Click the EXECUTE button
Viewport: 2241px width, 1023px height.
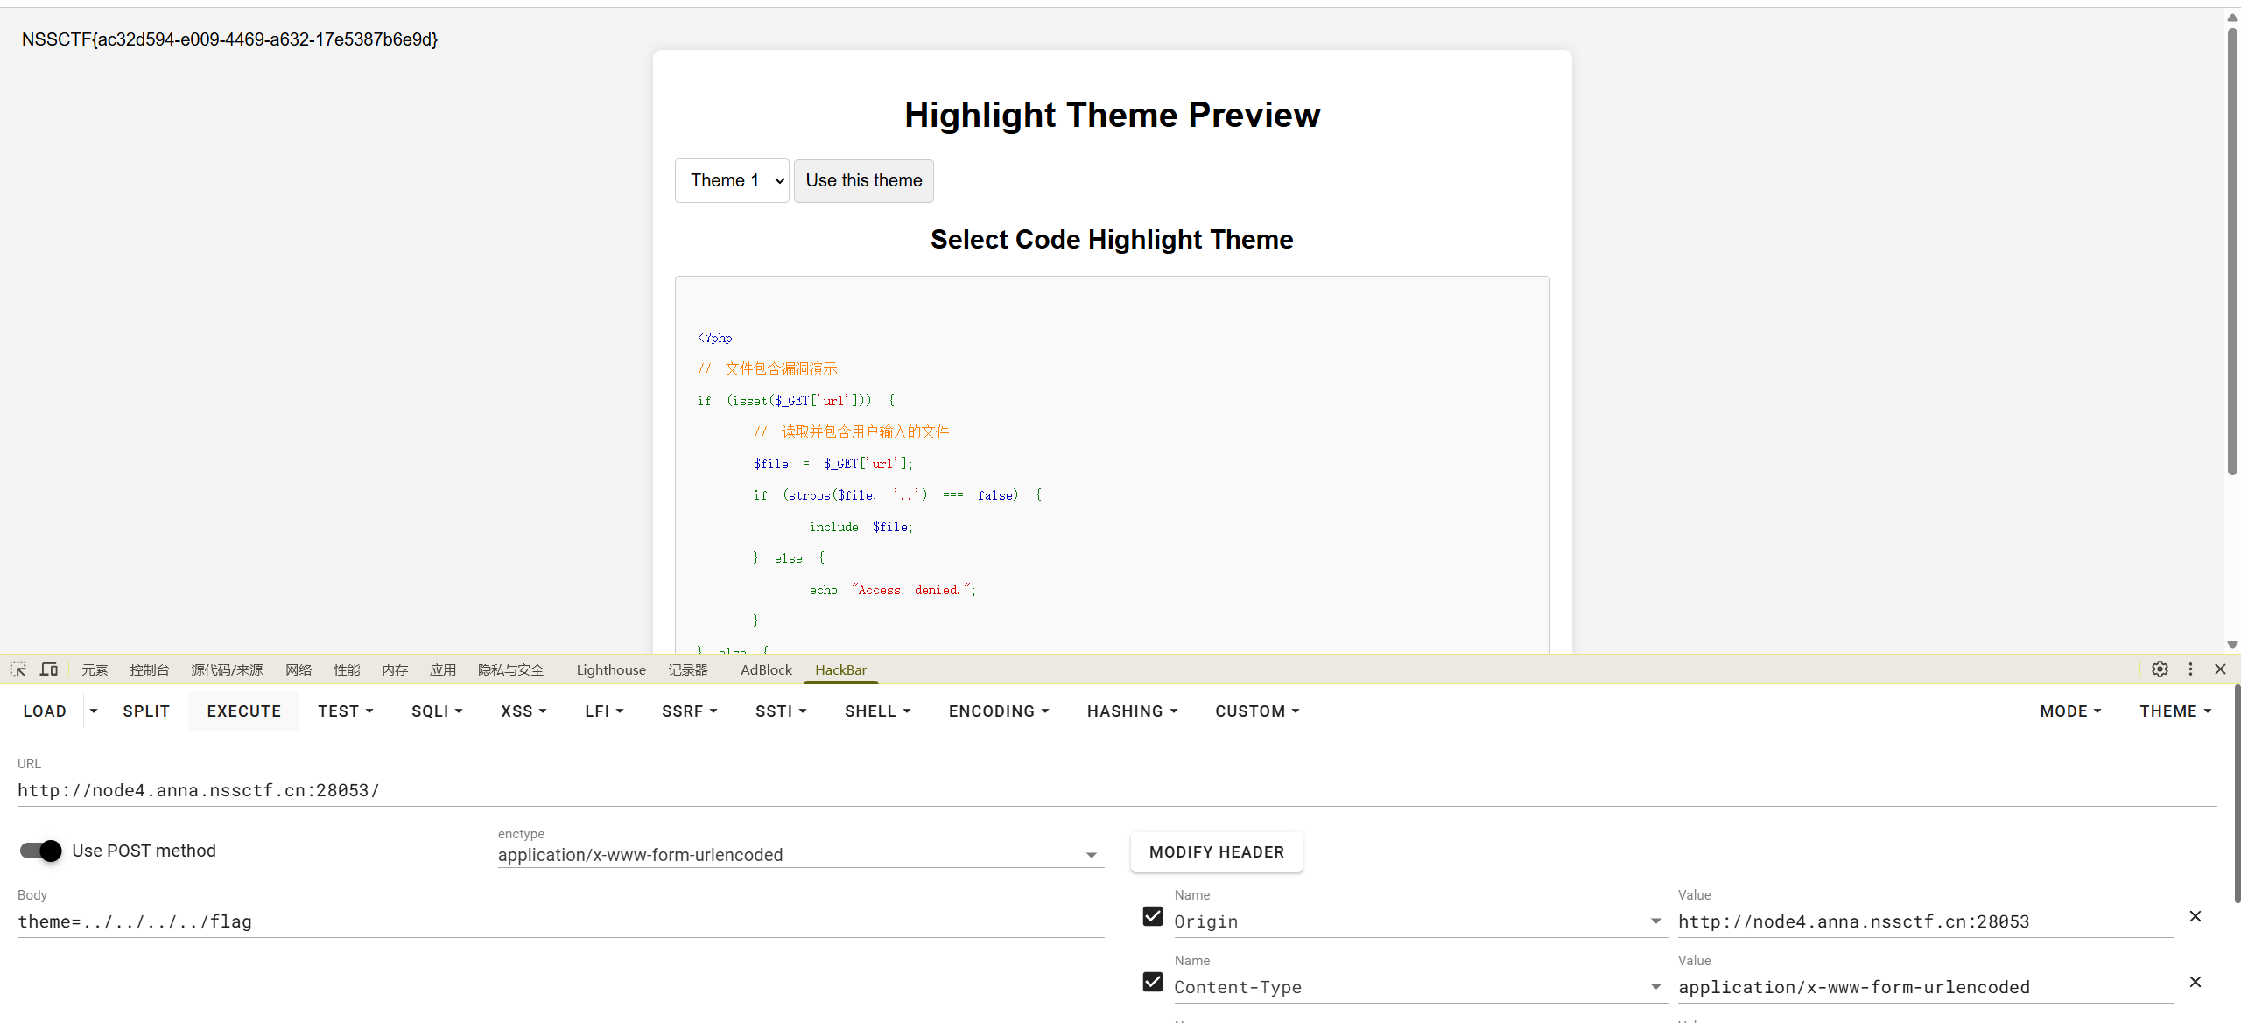[x=243, y=711]
